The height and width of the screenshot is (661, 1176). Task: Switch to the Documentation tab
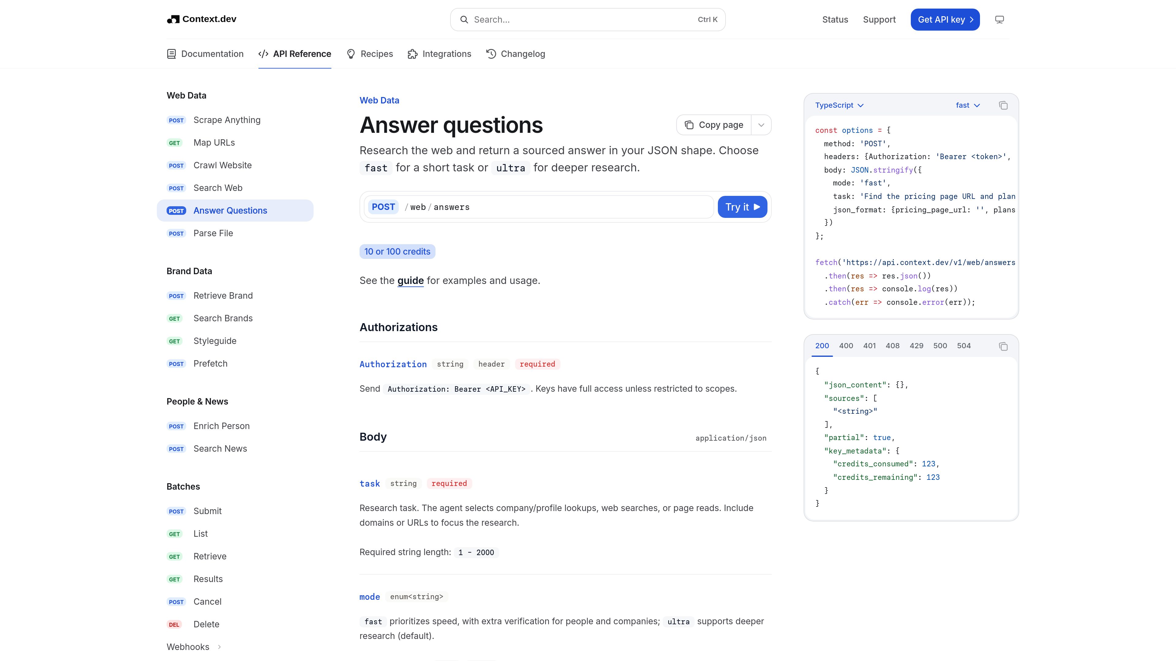205,54
